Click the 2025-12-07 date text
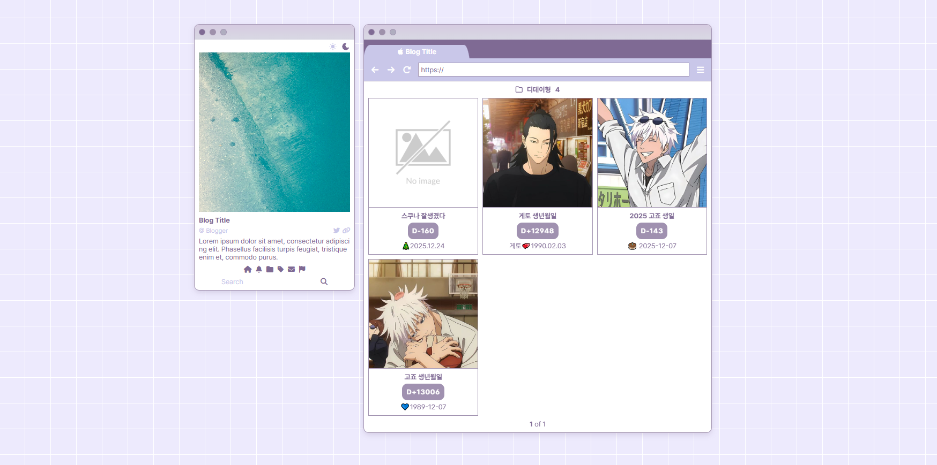The height and width of the screenshot is (465, 937). [x=658, y=246]
